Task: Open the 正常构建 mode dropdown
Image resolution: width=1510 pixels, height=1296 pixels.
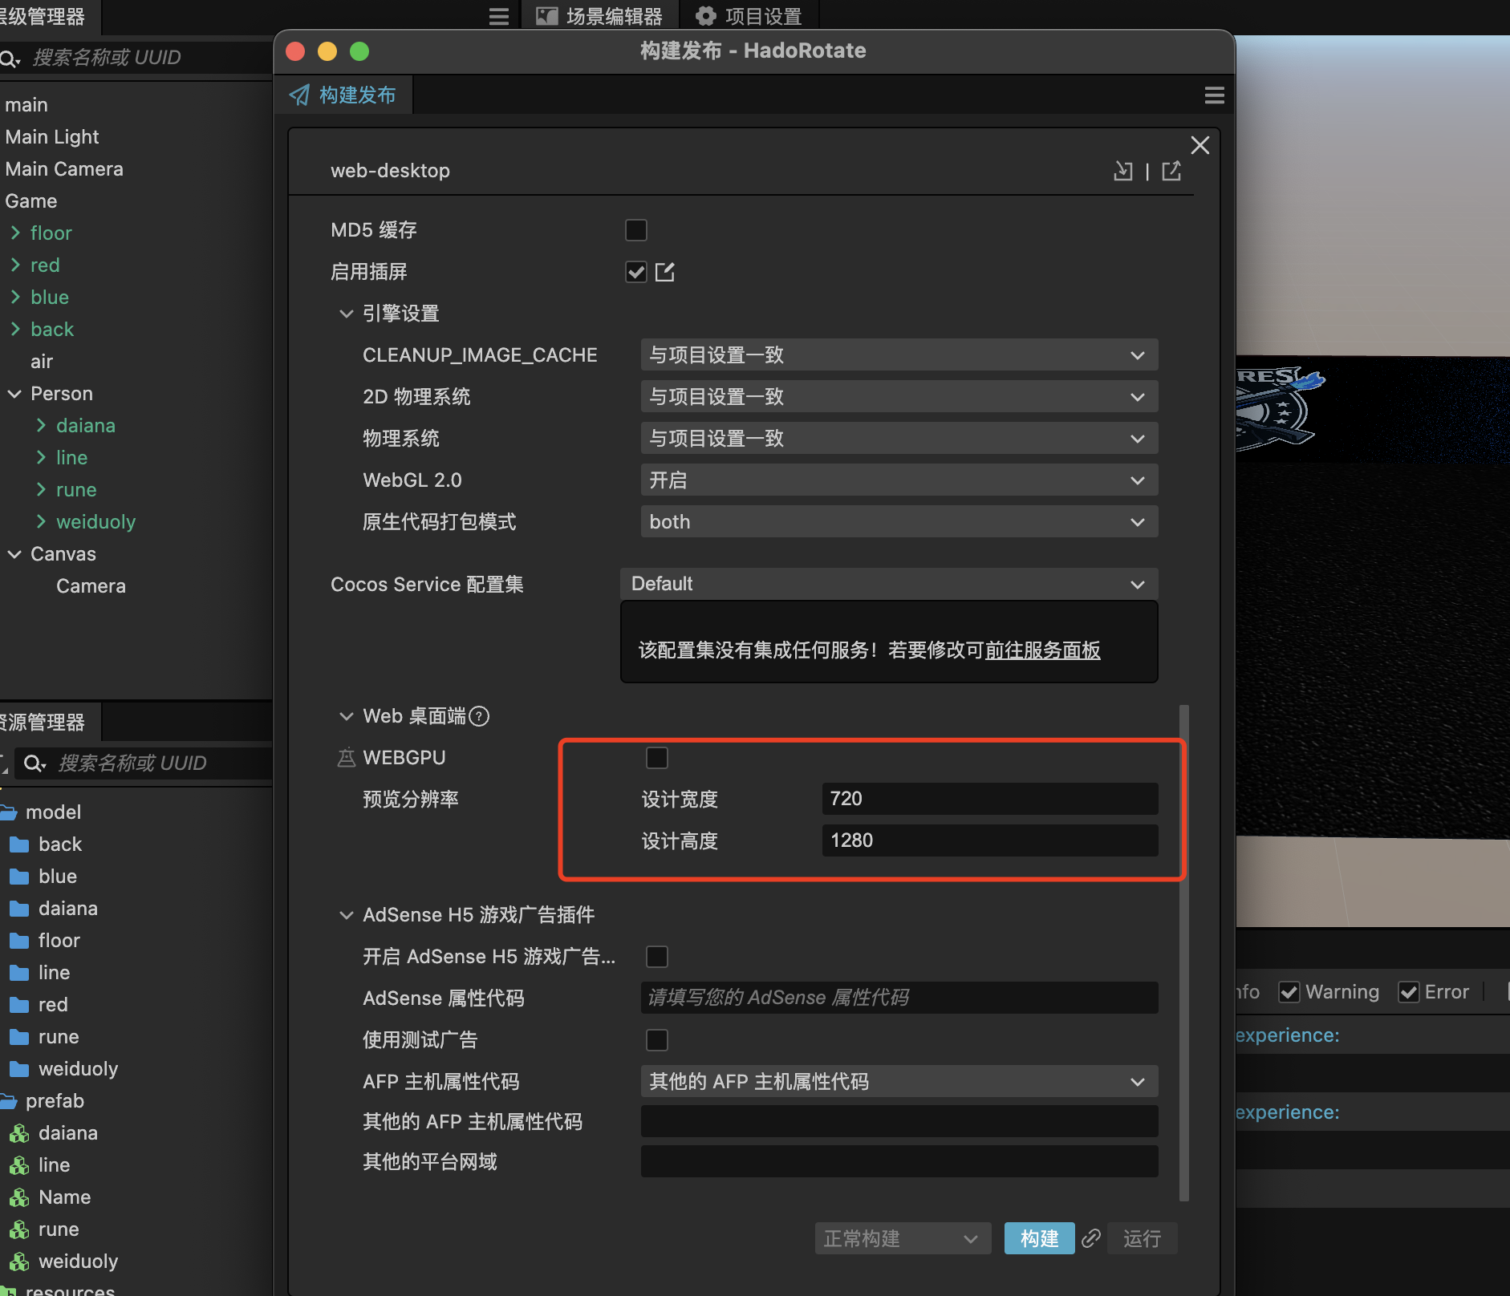Action: click(x=903, y=1238)
